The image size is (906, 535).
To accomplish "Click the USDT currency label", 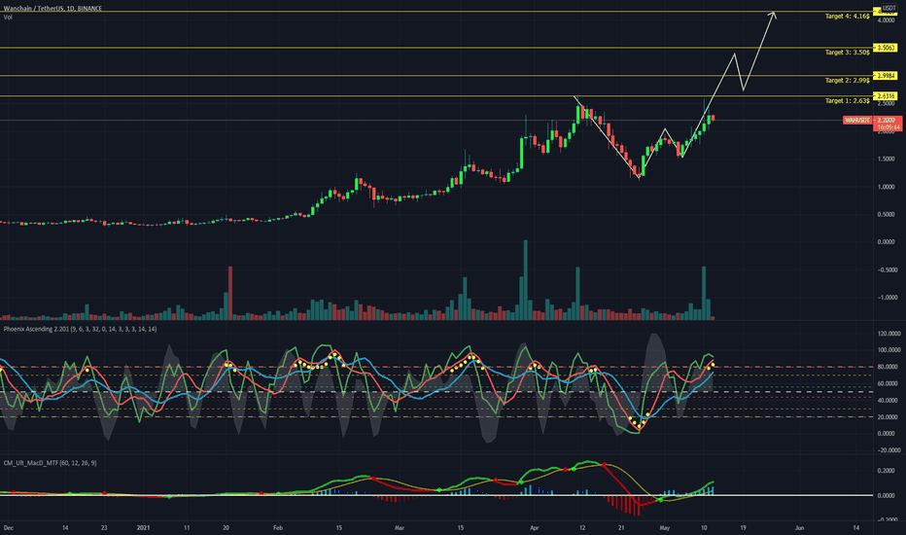I will pyautogui.click(x=889, y=8).
